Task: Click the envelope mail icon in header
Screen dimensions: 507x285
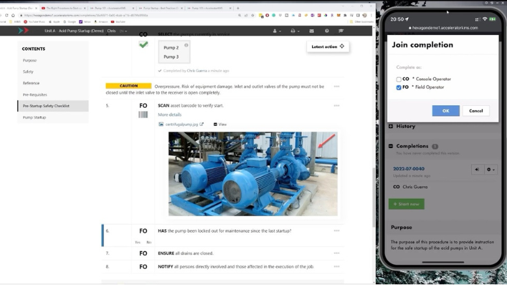Action: pos(311,31)
